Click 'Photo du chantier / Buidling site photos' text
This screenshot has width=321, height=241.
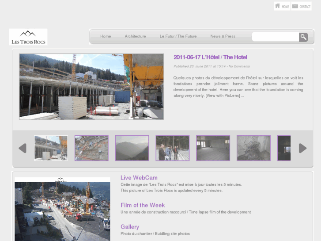point(155,233)
